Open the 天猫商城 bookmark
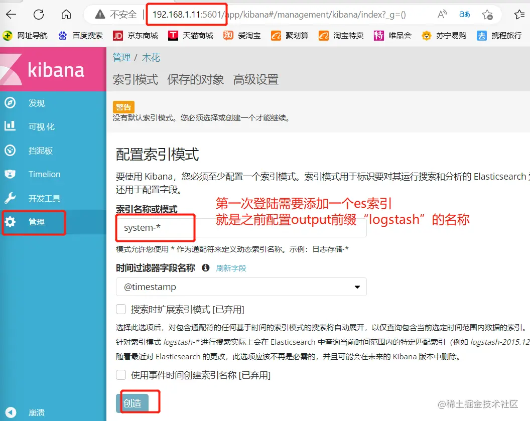This screenshot has height=421, width=530. pyautogui.click(x=191, y=36)
